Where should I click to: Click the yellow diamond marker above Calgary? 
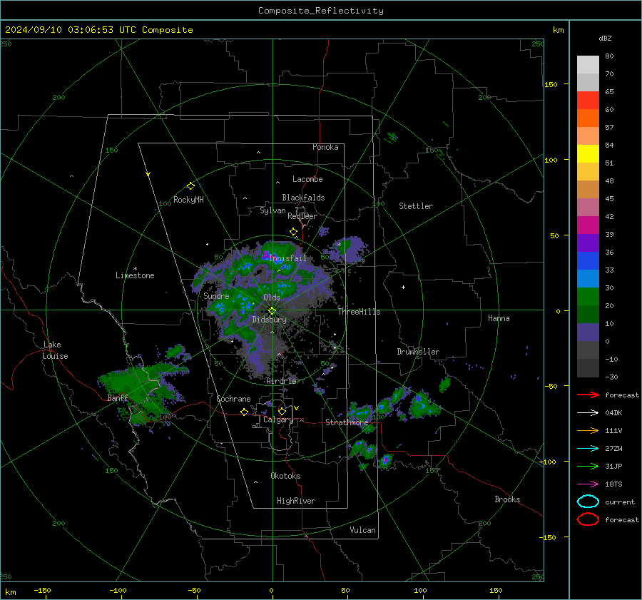tap(282, 411)
